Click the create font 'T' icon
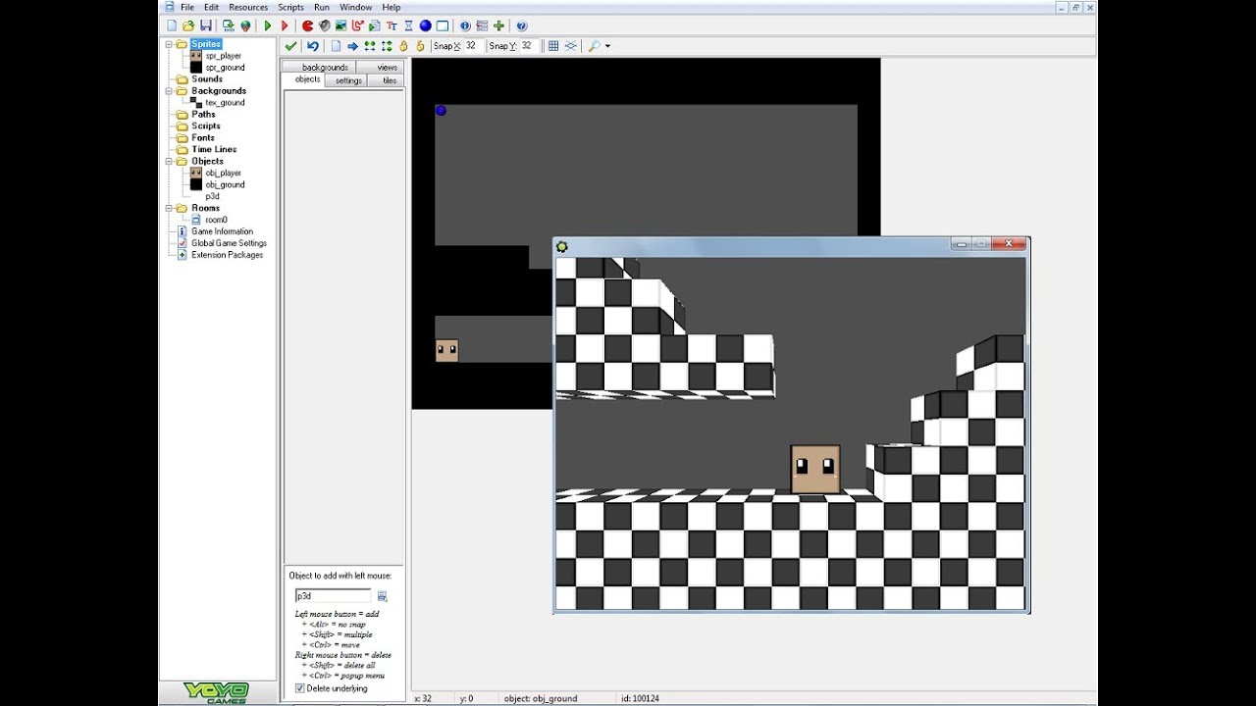The height and width of the screenshot is (706, 1256). click(x=392, y=26)
